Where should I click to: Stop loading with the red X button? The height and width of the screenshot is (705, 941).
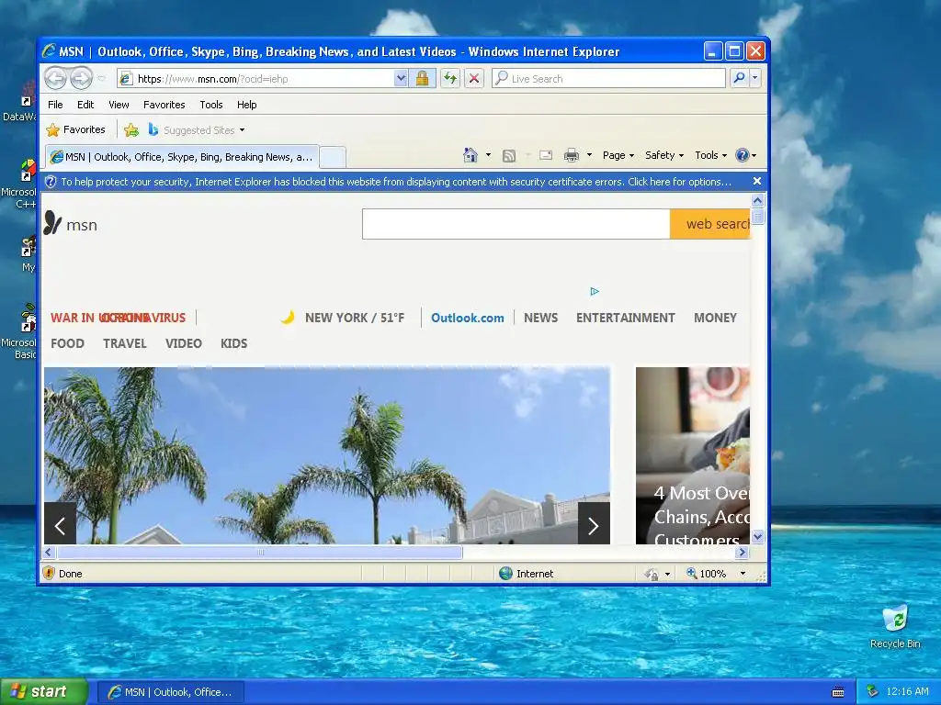point(474,79)
